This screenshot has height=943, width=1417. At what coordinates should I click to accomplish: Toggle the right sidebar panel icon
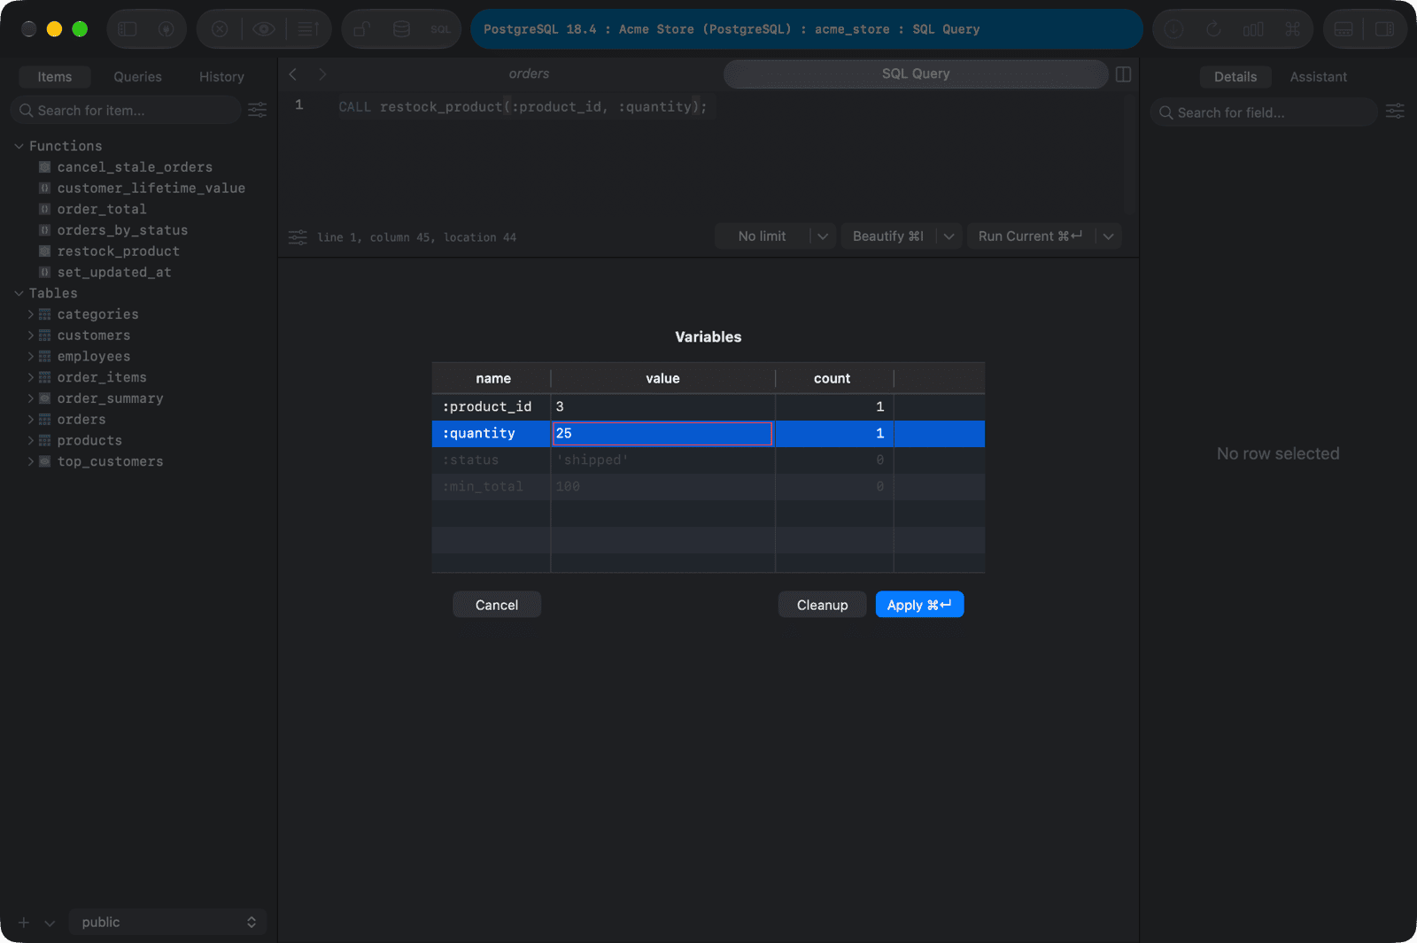point(1384,29)
